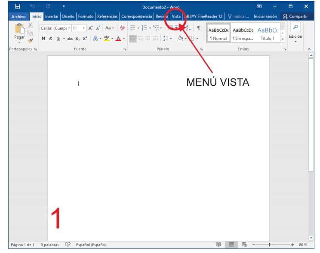Click the Indicar search box

pyautogui.click(x=238, y=16)
